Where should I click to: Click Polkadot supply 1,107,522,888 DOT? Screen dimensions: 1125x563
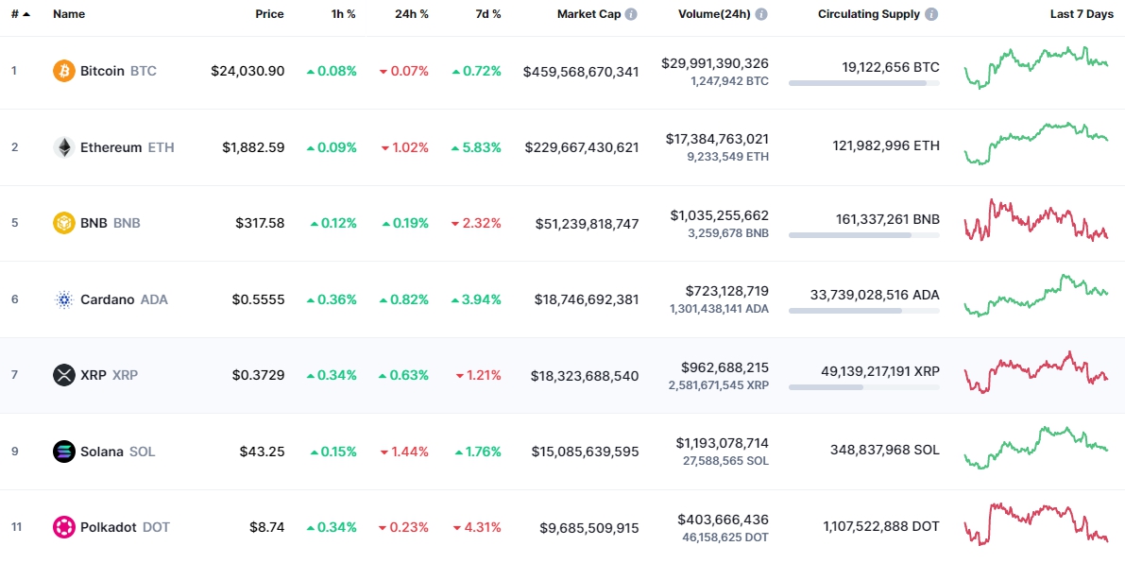click(x=882, y=526)
